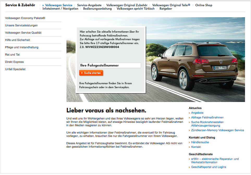Select Volkswagen Original Teile menu item

pos(171,5)
